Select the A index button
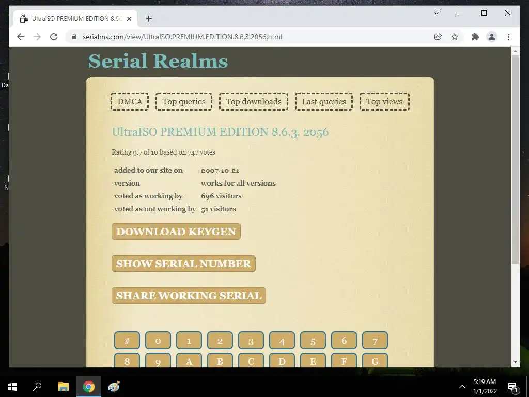The height and width of the screenshot is (397, 529). point(189,360)
